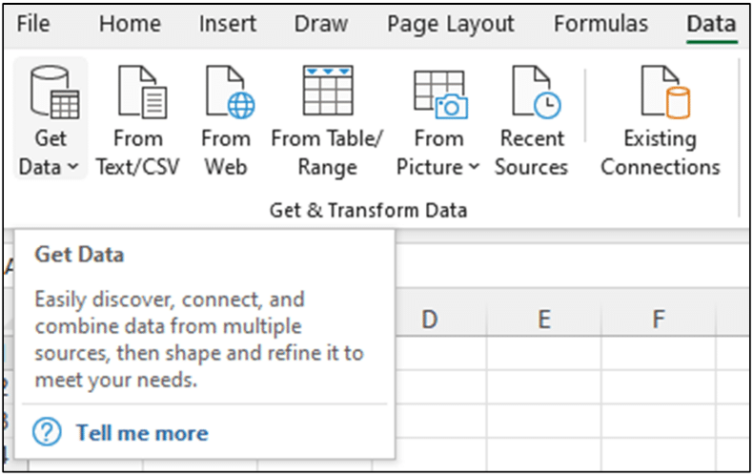Open the From Picture dropdown
753x476 pixels.
click(x=438, y=121)
